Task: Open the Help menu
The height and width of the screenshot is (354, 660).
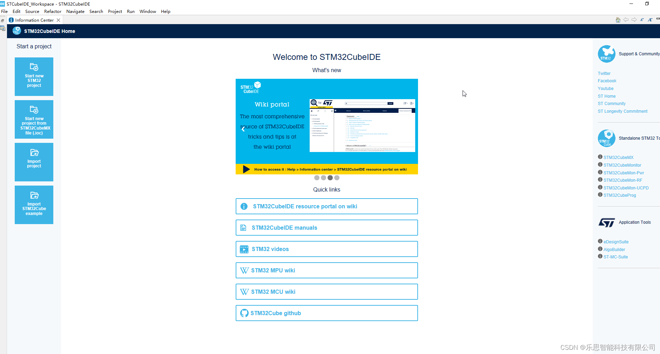Action: pos(166,12)
